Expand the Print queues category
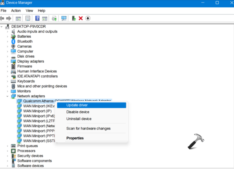Screen dimensions: 234x169 pos(7,146)
